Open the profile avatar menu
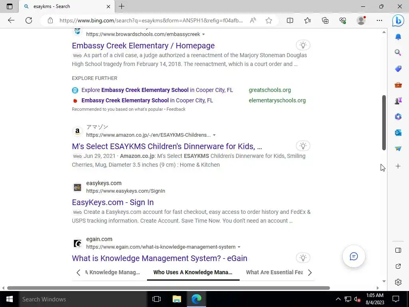 [x=361, y=20]
